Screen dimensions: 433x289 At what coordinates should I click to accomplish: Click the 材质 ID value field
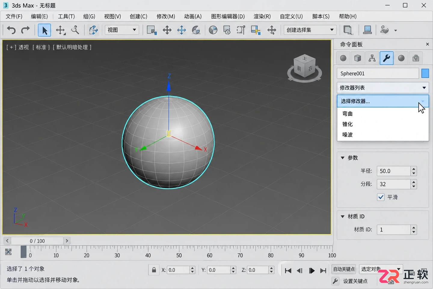click(x=393, y=230)
